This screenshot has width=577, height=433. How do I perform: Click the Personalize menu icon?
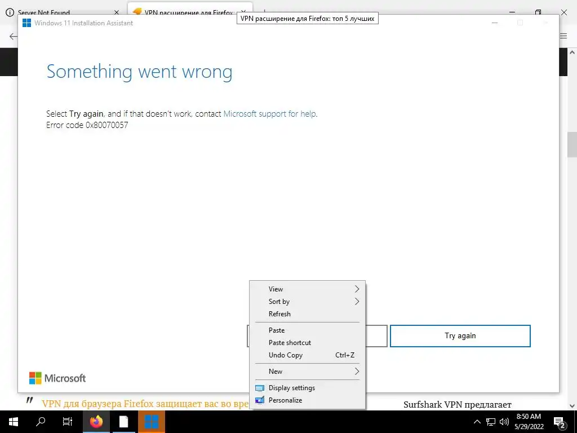click(x=260, y=400)
